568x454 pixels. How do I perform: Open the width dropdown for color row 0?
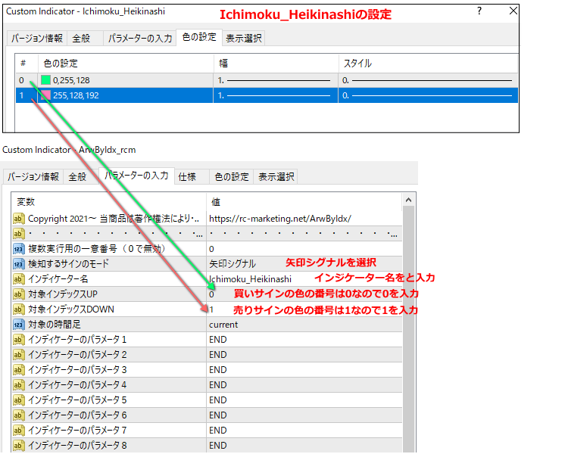click(x=276, y=79)
